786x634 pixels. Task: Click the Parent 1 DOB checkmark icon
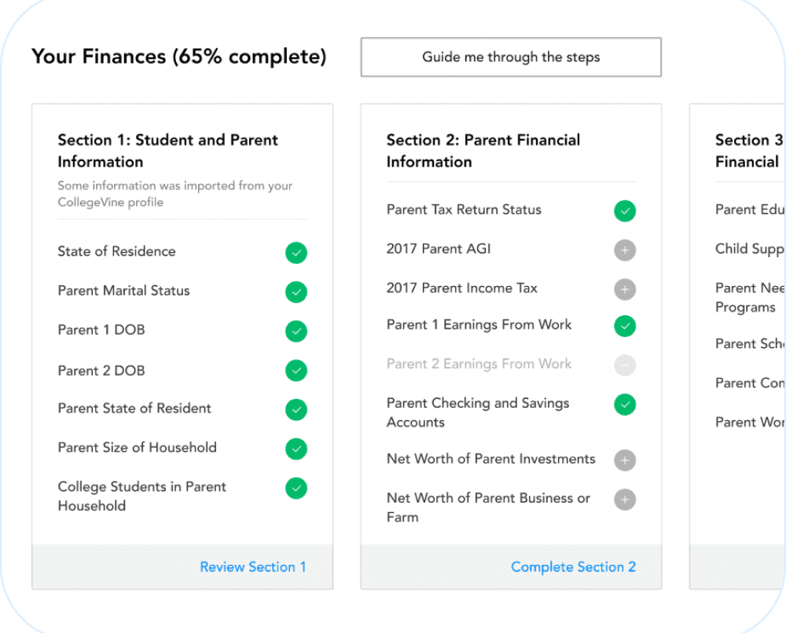(296, 332)
